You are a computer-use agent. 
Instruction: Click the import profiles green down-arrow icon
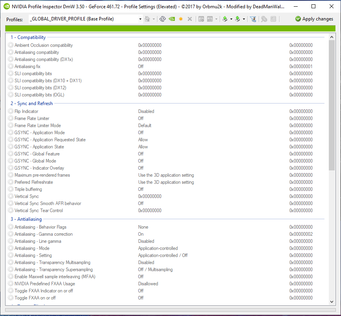(x=238, y=19)
